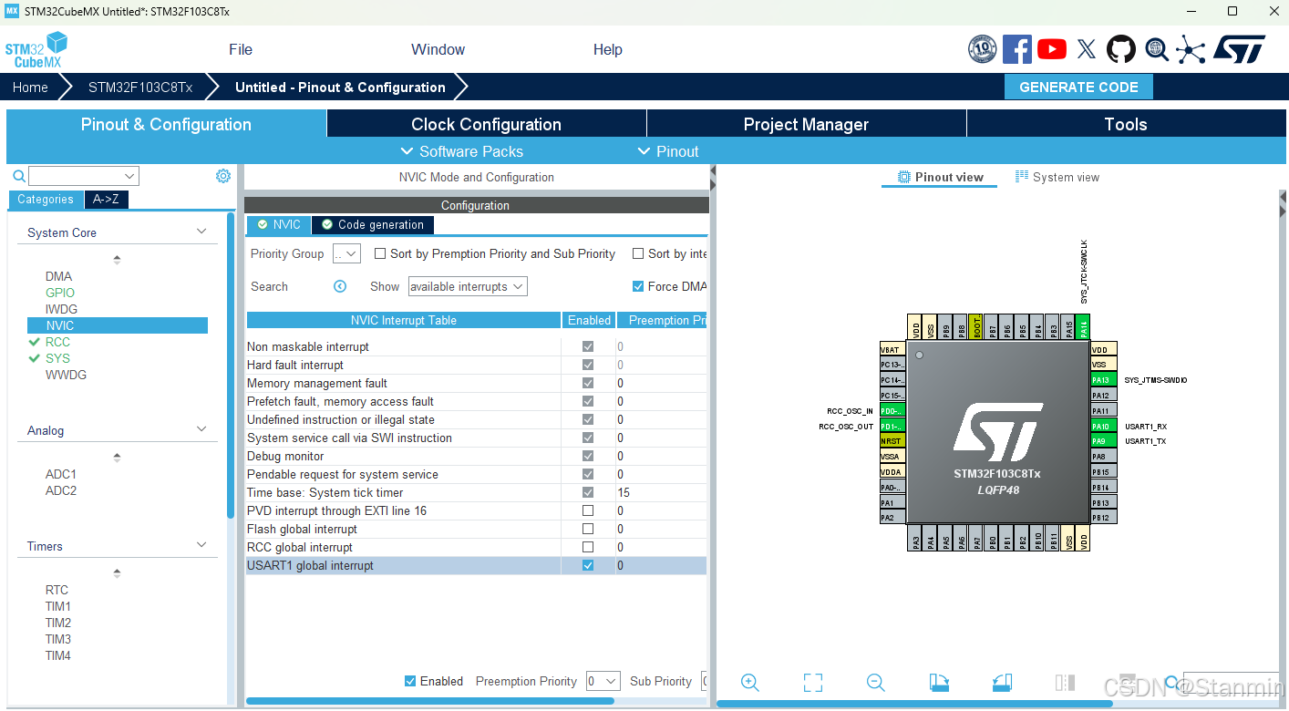Go to Home breadcrumb

point(30,88)
